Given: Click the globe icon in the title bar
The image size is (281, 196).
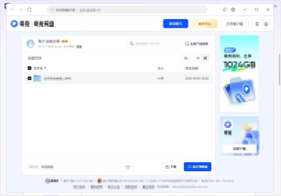Looking at the screenshot, I should (233, 9).
